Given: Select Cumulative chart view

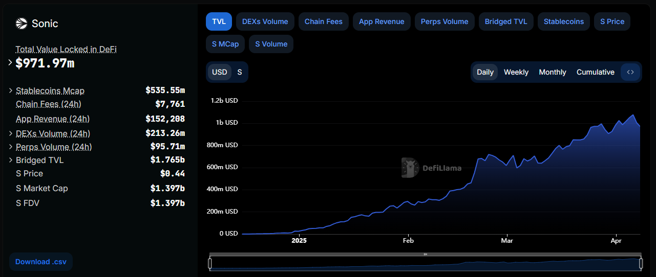Looking at the screenshot, I should click(596, 72).
